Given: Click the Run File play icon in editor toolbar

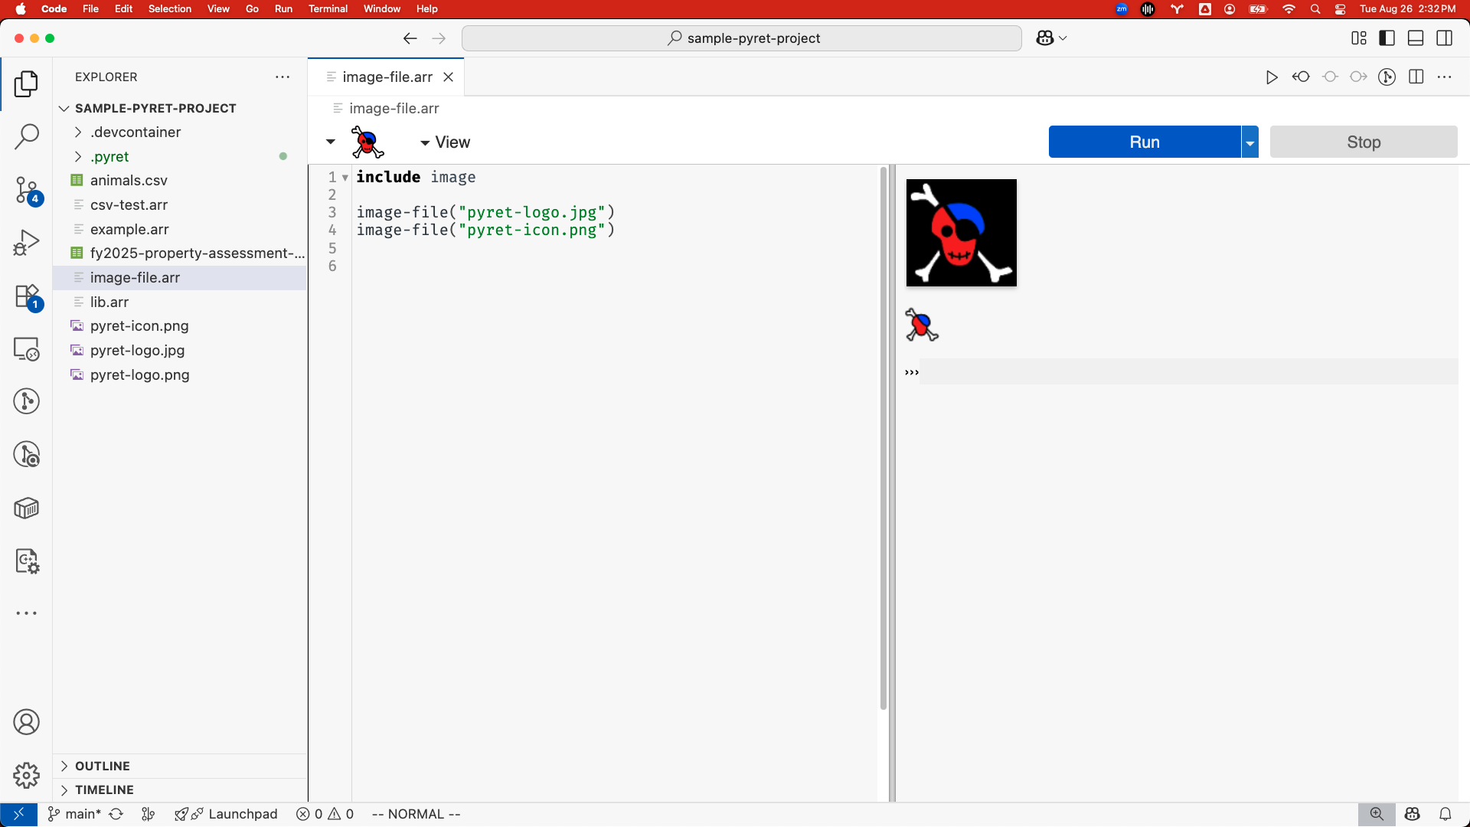Looking at the screenshot, I should pyautogui.click(x=1272, y=77).
